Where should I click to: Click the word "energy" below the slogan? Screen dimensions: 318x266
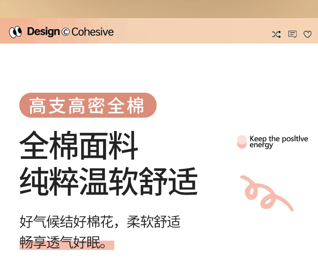pos(261,145)
